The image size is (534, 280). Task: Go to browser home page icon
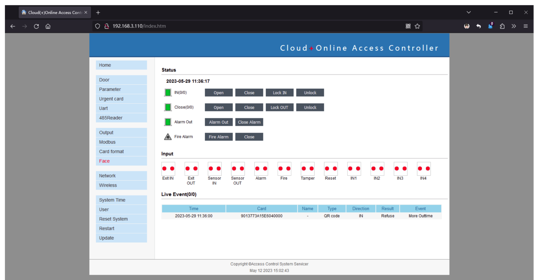(48, 26)
